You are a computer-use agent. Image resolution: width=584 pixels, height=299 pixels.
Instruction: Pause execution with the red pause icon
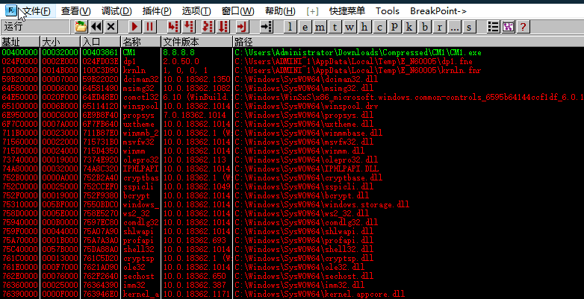(149, 27)
